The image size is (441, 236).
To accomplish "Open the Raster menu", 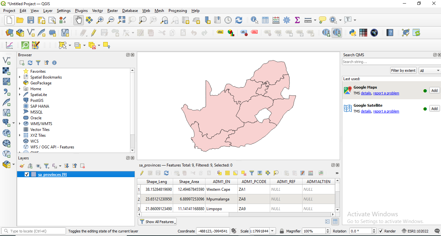I will [113, 11].
